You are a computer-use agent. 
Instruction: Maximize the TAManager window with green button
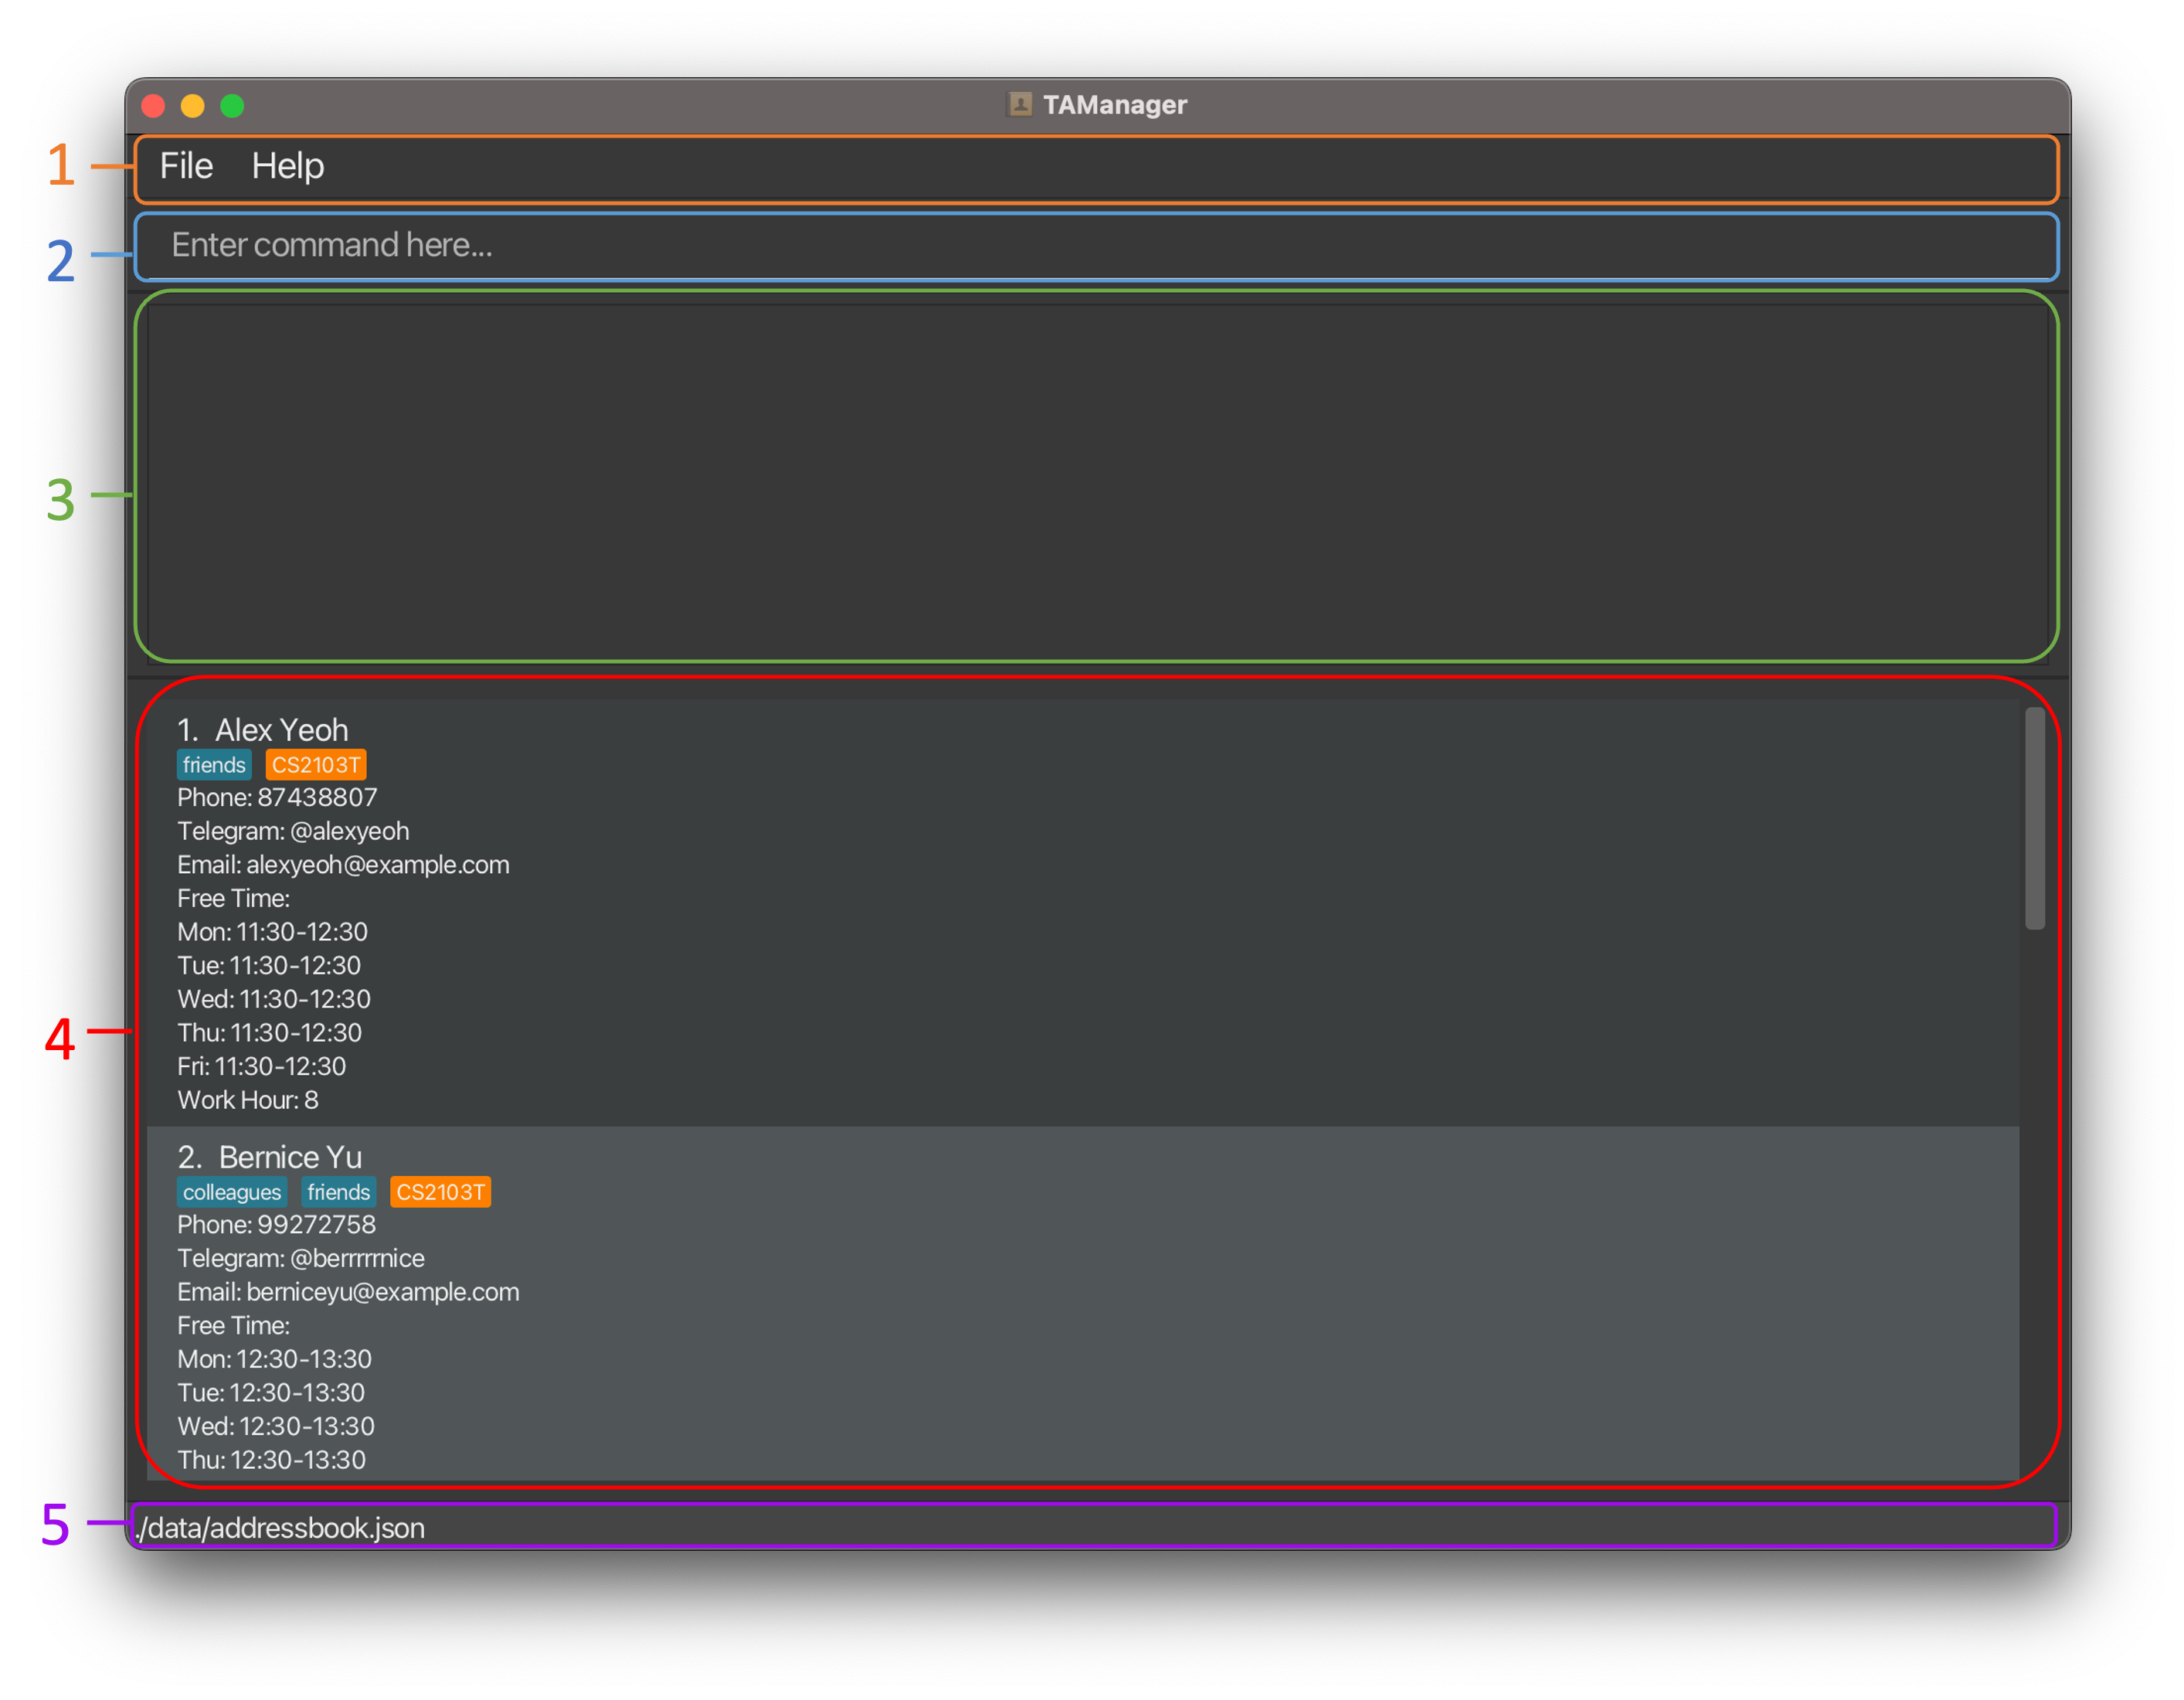[232, 105]
